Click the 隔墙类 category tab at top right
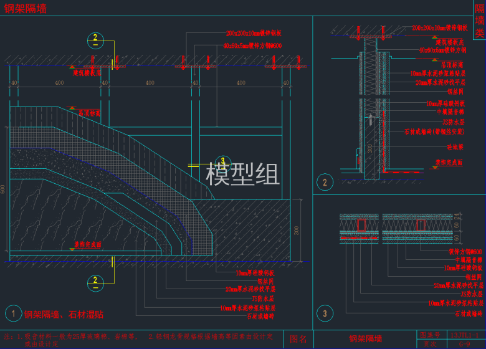The image size is (486, 349). point(479,20)
